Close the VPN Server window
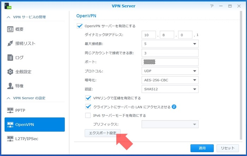 (x=239, y=6)
